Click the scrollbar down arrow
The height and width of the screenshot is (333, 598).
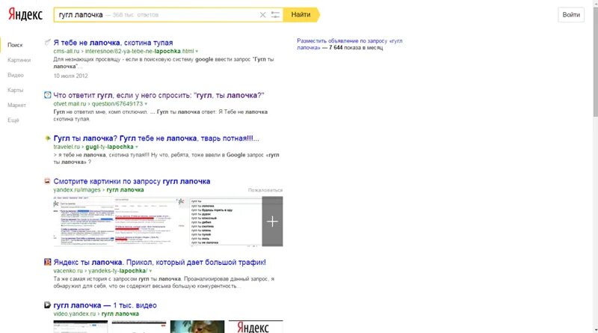pyautogui.click(x=595, y=330)
